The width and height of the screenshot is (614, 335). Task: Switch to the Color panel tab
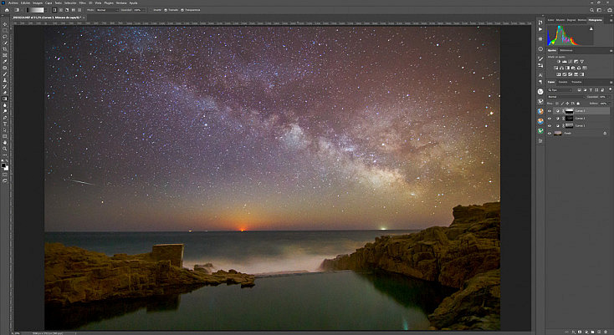coord(550,20)
